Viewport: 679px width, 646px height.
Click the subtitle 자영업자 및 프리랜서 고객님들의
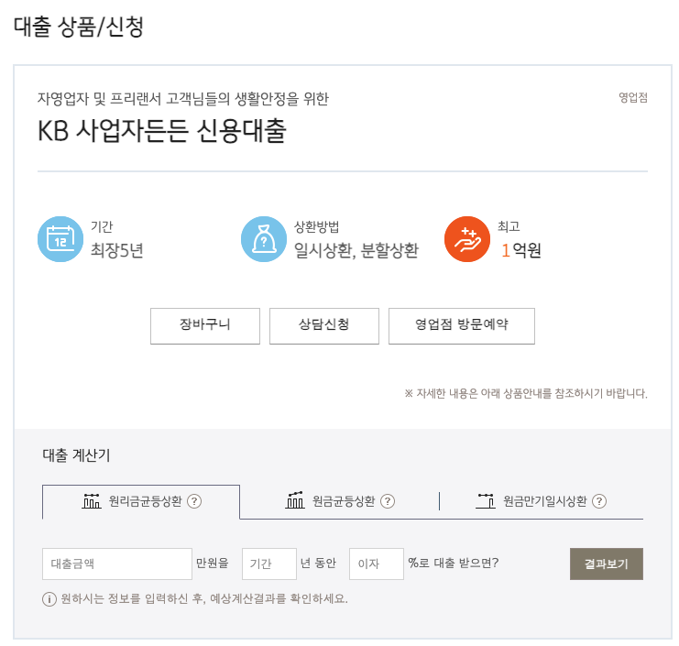pyautogui.click(x=183, y=99)
